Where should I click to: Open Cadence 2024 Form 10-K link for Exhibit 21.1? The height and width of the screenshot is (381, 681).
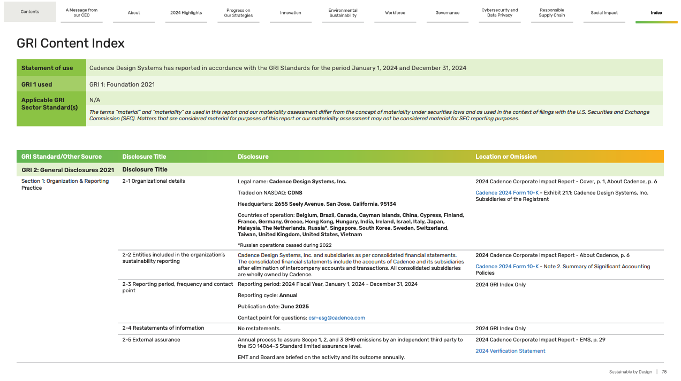tap(507, 193)
